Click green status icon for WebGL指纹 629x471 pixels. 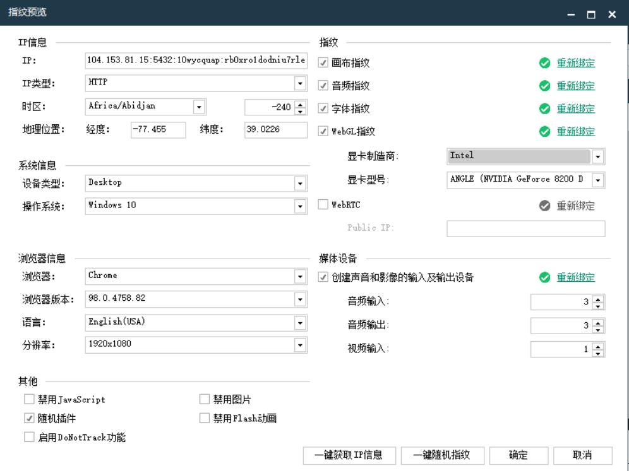tap(544, 132)
